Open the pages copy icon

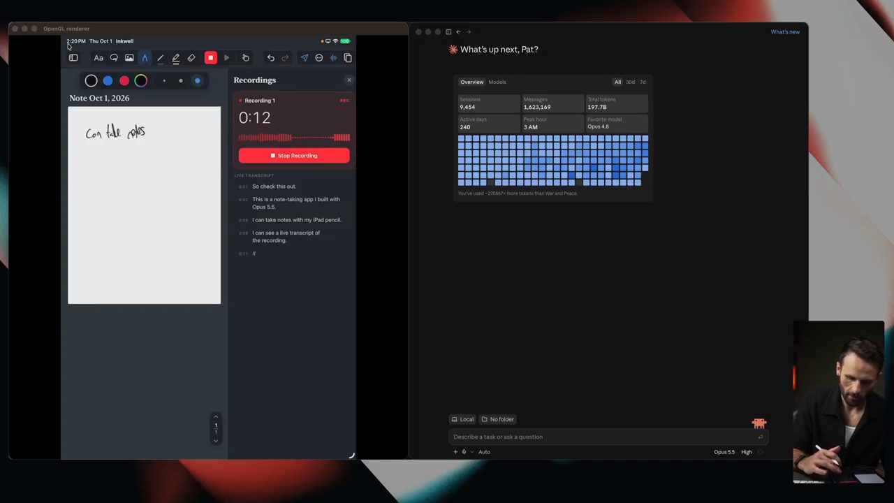[348, 58]
